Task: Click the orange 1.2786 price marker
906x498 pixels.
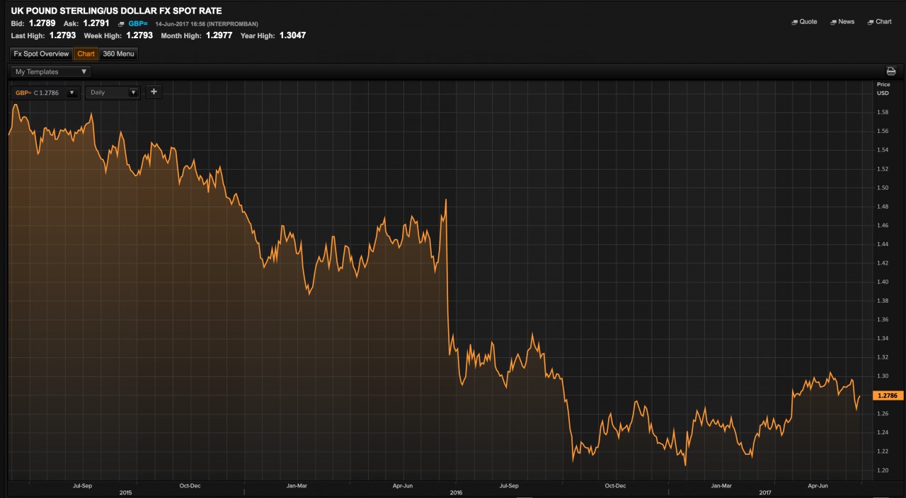Action: click(x=888, y=396)
